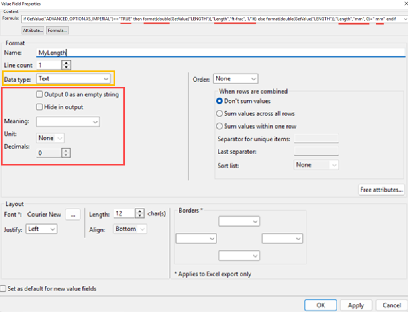
Task: Expand the Meaning dropdown
Action: coord(68,122)
